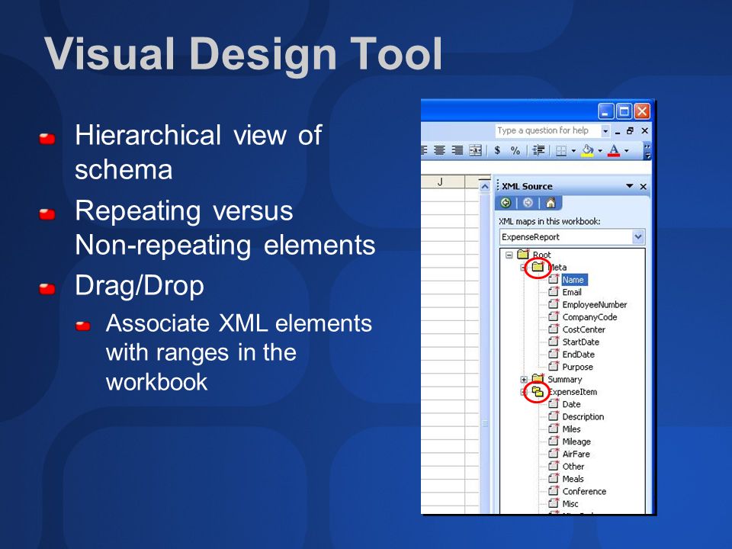This screenshot has height=549, width=732.
Task: Select the Mileage element text
Action: pyautogui.click(x=576, y=441)
